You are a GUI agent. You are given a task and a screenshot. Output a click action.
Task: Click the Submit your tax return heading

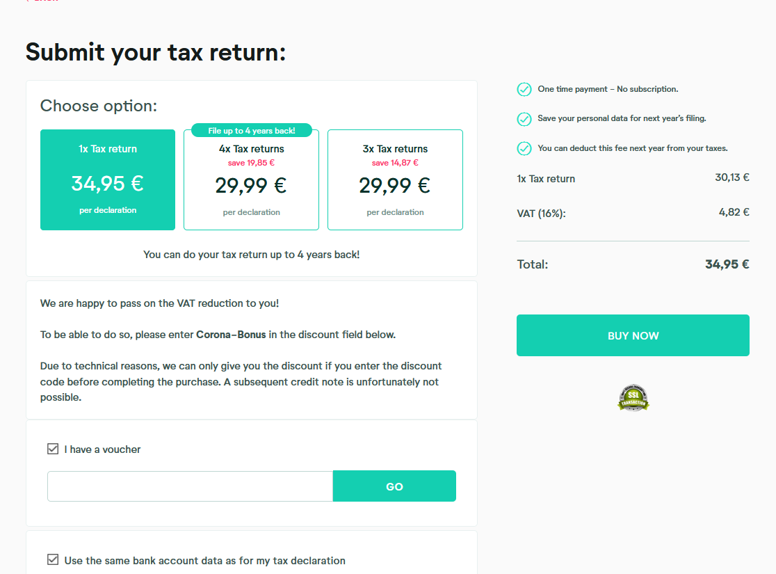(x=156, y=52)
